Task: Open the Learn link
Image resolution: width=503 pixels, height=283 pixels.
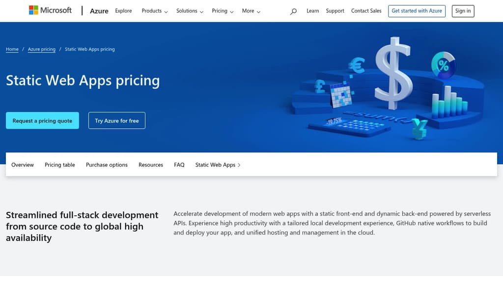Action: pos(313,11)
